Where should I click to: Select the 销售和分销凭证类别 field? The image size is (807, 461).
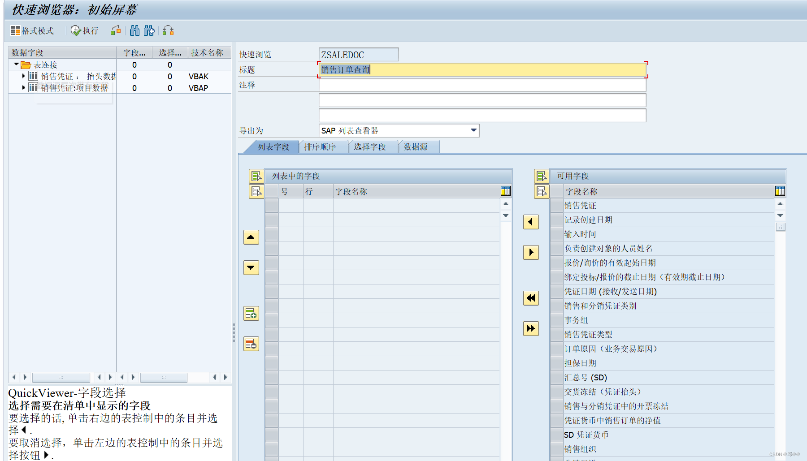[668, 306]
